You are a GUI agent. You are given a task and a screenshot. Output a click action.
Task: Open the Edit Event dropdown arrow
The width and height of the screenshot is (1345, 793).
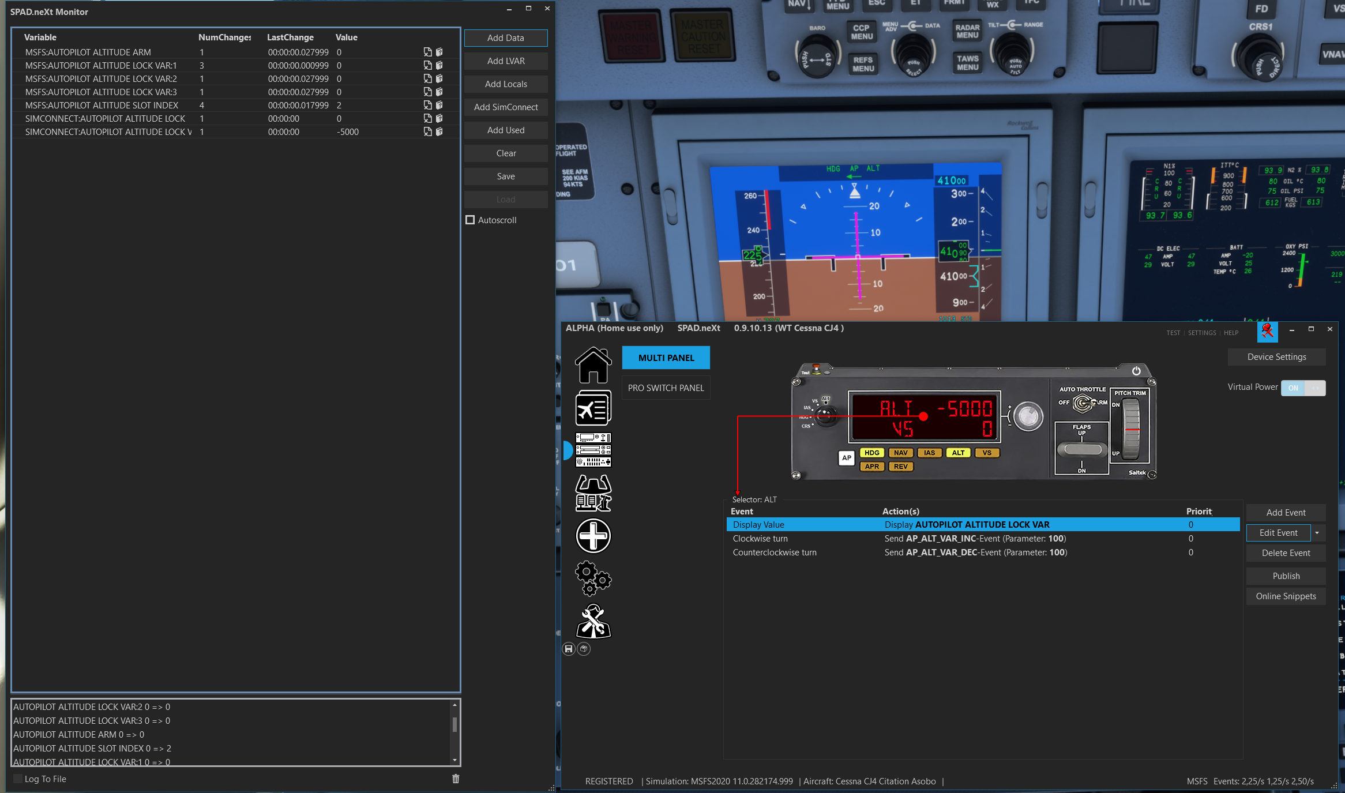pyautogui.click(x=1317, y=532)
